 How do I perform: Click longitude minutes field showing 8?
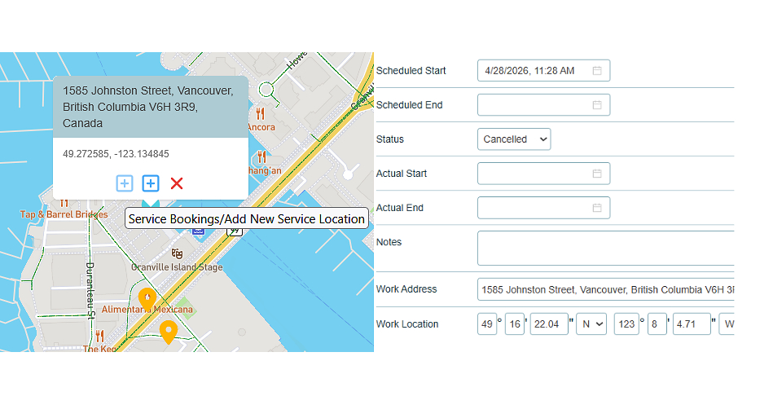(657, 324)
